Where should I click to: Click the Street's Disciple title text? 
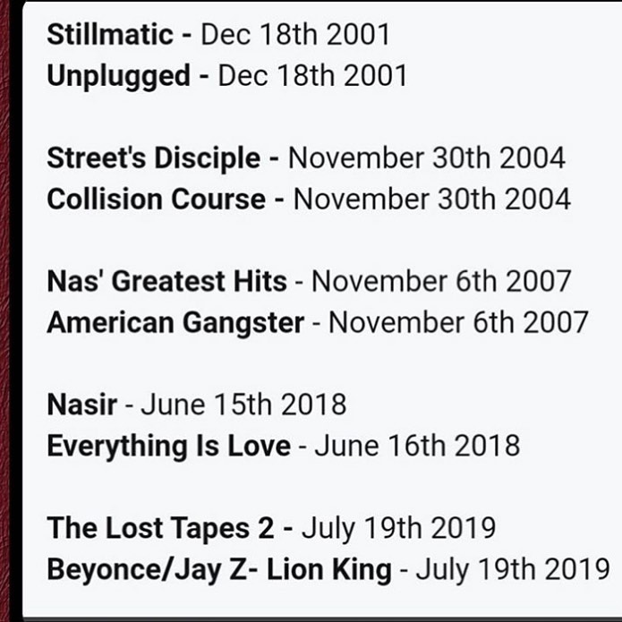[154, 158]
